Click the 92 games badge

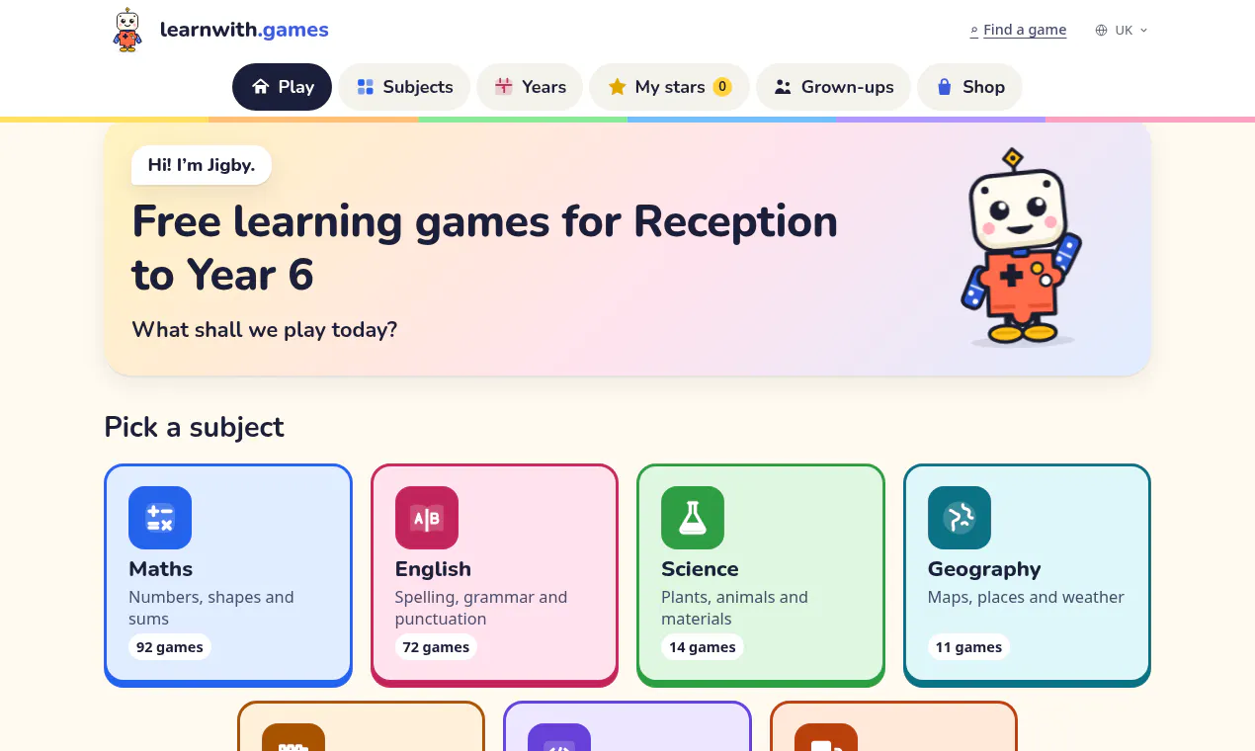click(x=170, y=647)
